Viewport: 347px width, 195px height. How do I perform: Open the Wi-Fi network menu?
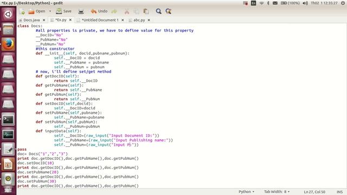pyautogui.click(x=261, y=3)
